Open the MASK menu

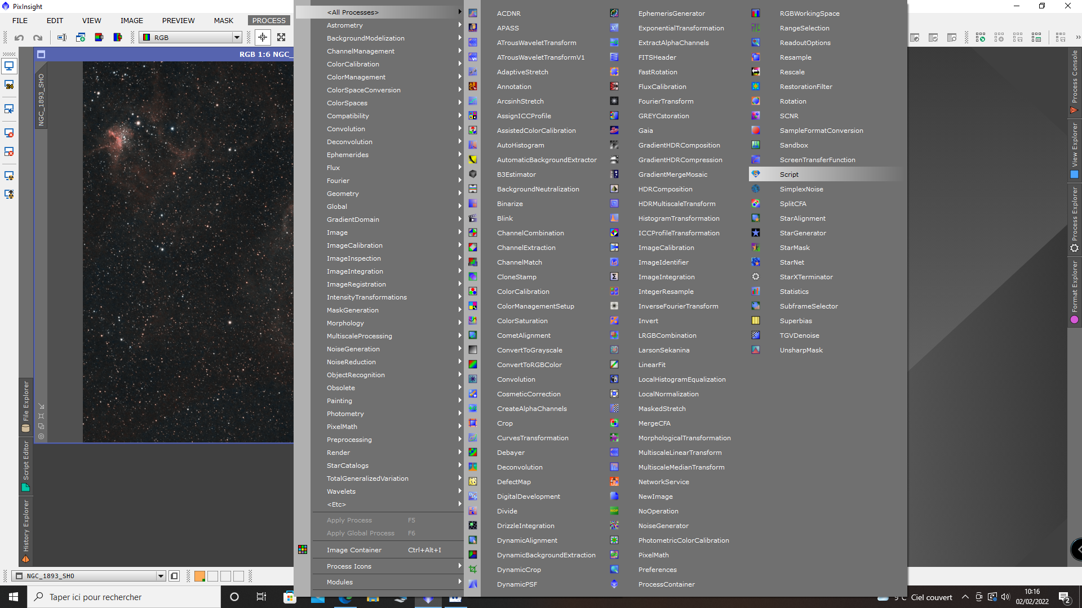tap(224, 21)
